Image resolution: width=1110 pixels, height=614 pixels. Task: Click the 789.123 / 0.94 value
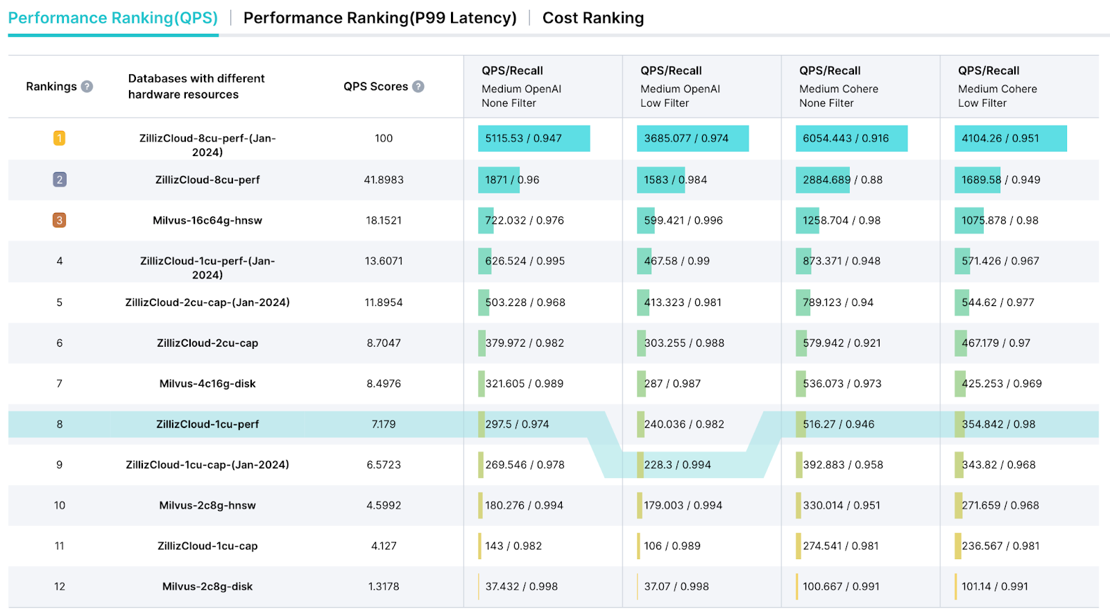pos(838,302)
